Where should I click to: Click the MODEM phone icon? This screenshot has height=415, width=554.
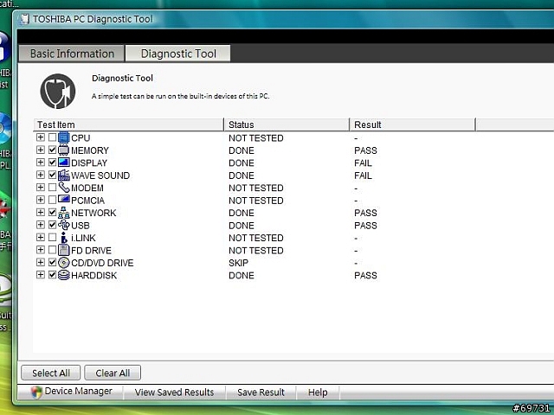63,188
